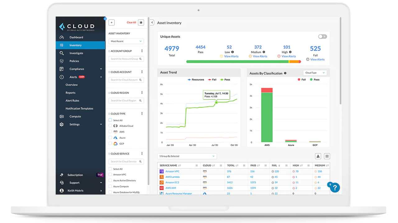This screenshot has width=398, height=223.
Task: Collapse filter panel with back arrow
Action: tap(152, 23)
